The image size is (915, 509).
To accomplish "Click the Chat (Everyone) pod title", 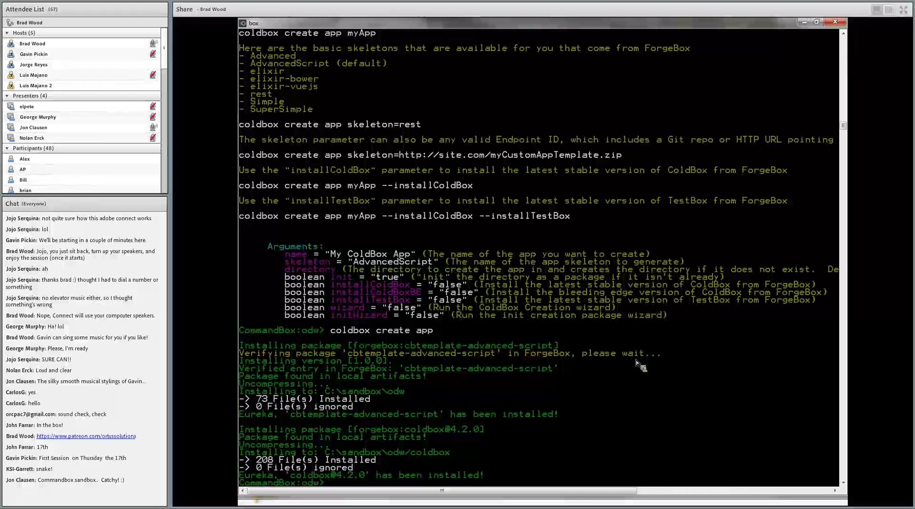I will coord(26,204).
